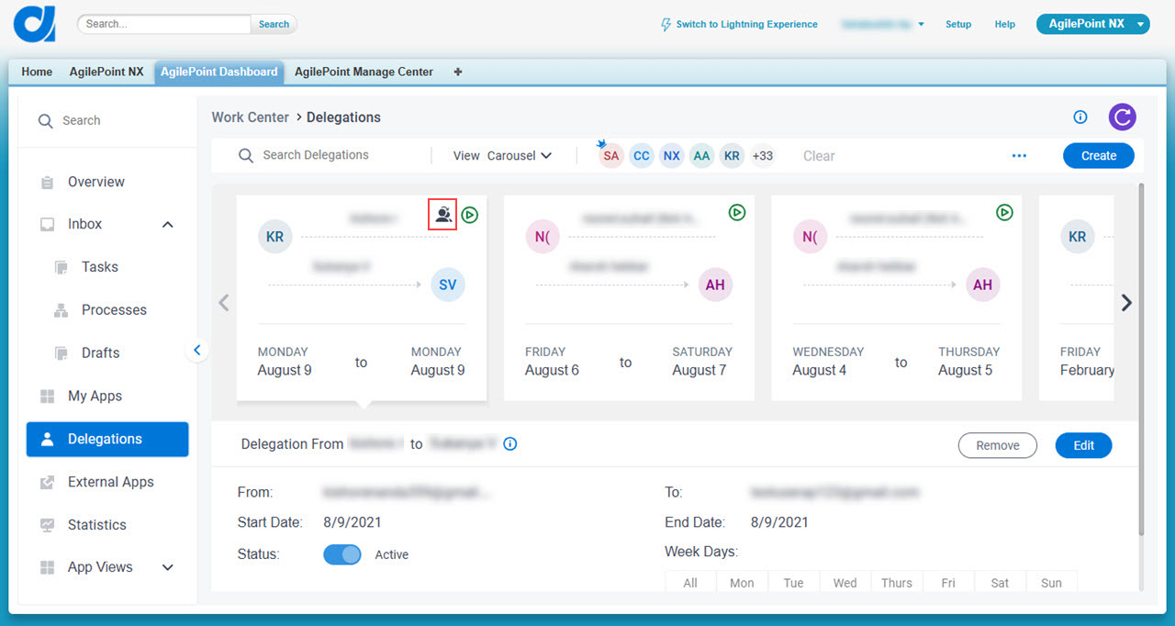
Task: Click the My Apps grid icon
Action: pos(47,397)
